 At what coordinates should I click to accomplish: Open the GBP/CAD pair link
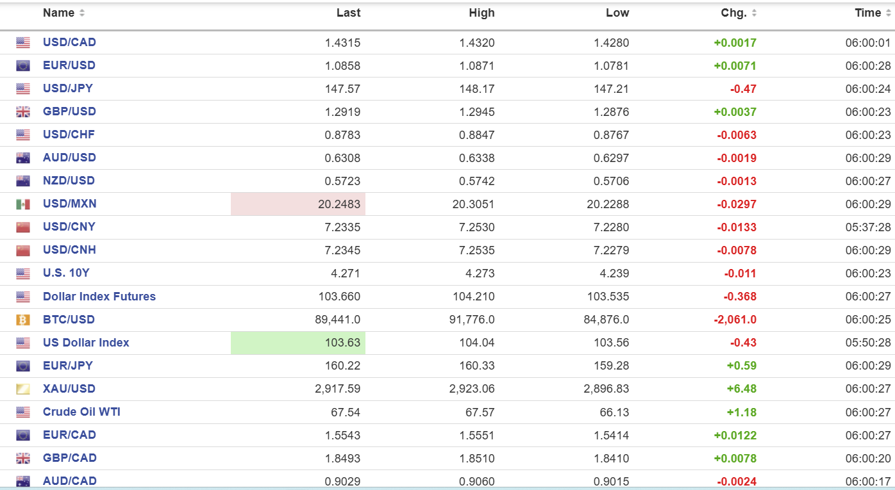[70, 458]
